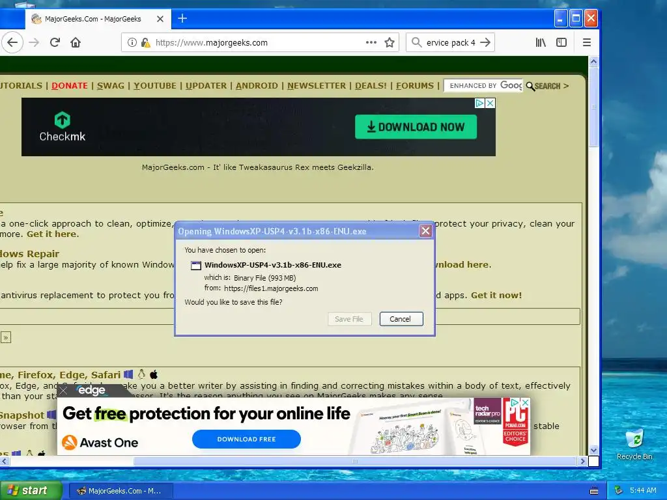Click DOWNLOAD FREE on Avast ad
The width and height of the screenshot is (667, 500).
point(246,439)
